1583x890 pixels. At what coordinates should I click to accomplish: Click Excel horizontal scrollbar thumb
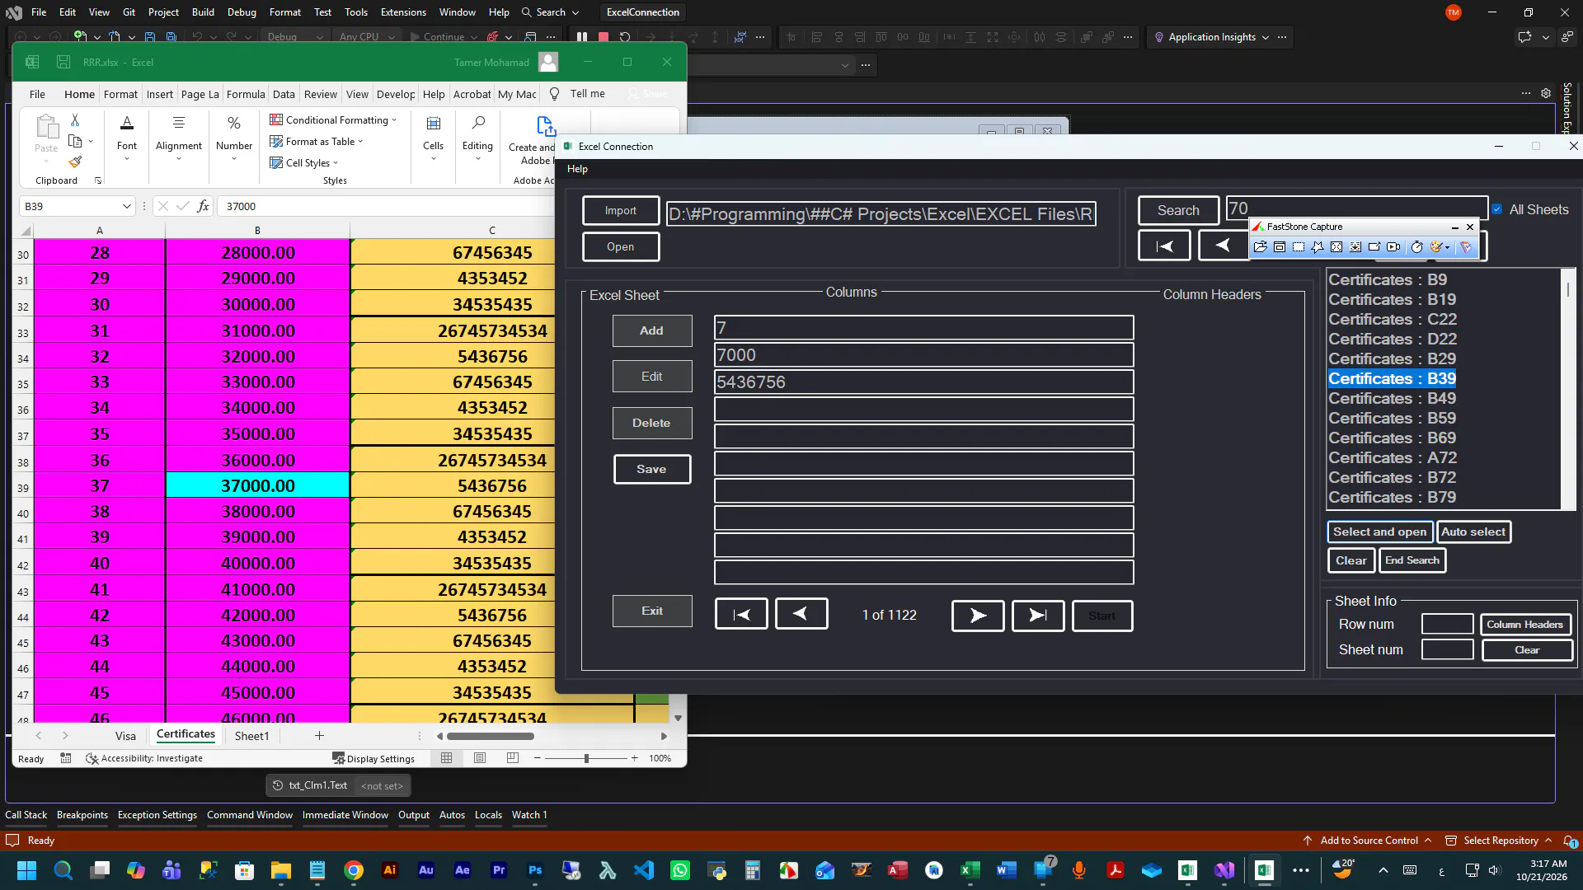(x=491, y=737)
